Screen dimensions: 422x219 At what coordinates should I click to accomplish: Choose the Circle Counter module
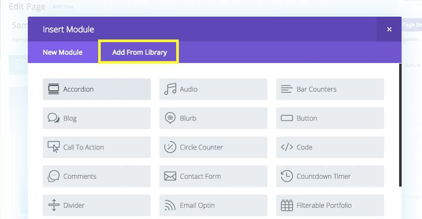tap(214, 147)
